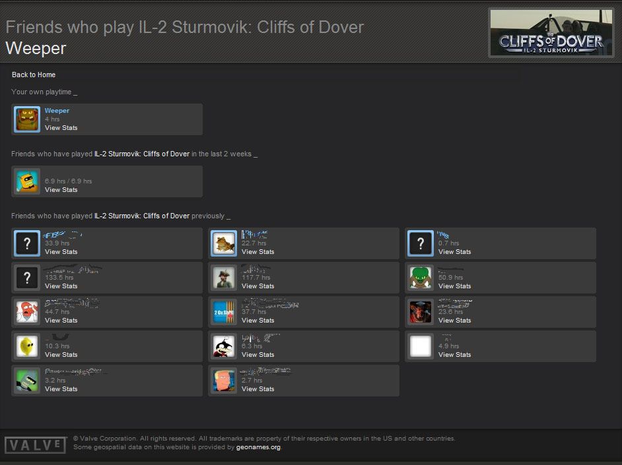Image resolution: width=622 pixels, height=465 pixels.
Task: Go Back to Home
Action: [34, 75]
